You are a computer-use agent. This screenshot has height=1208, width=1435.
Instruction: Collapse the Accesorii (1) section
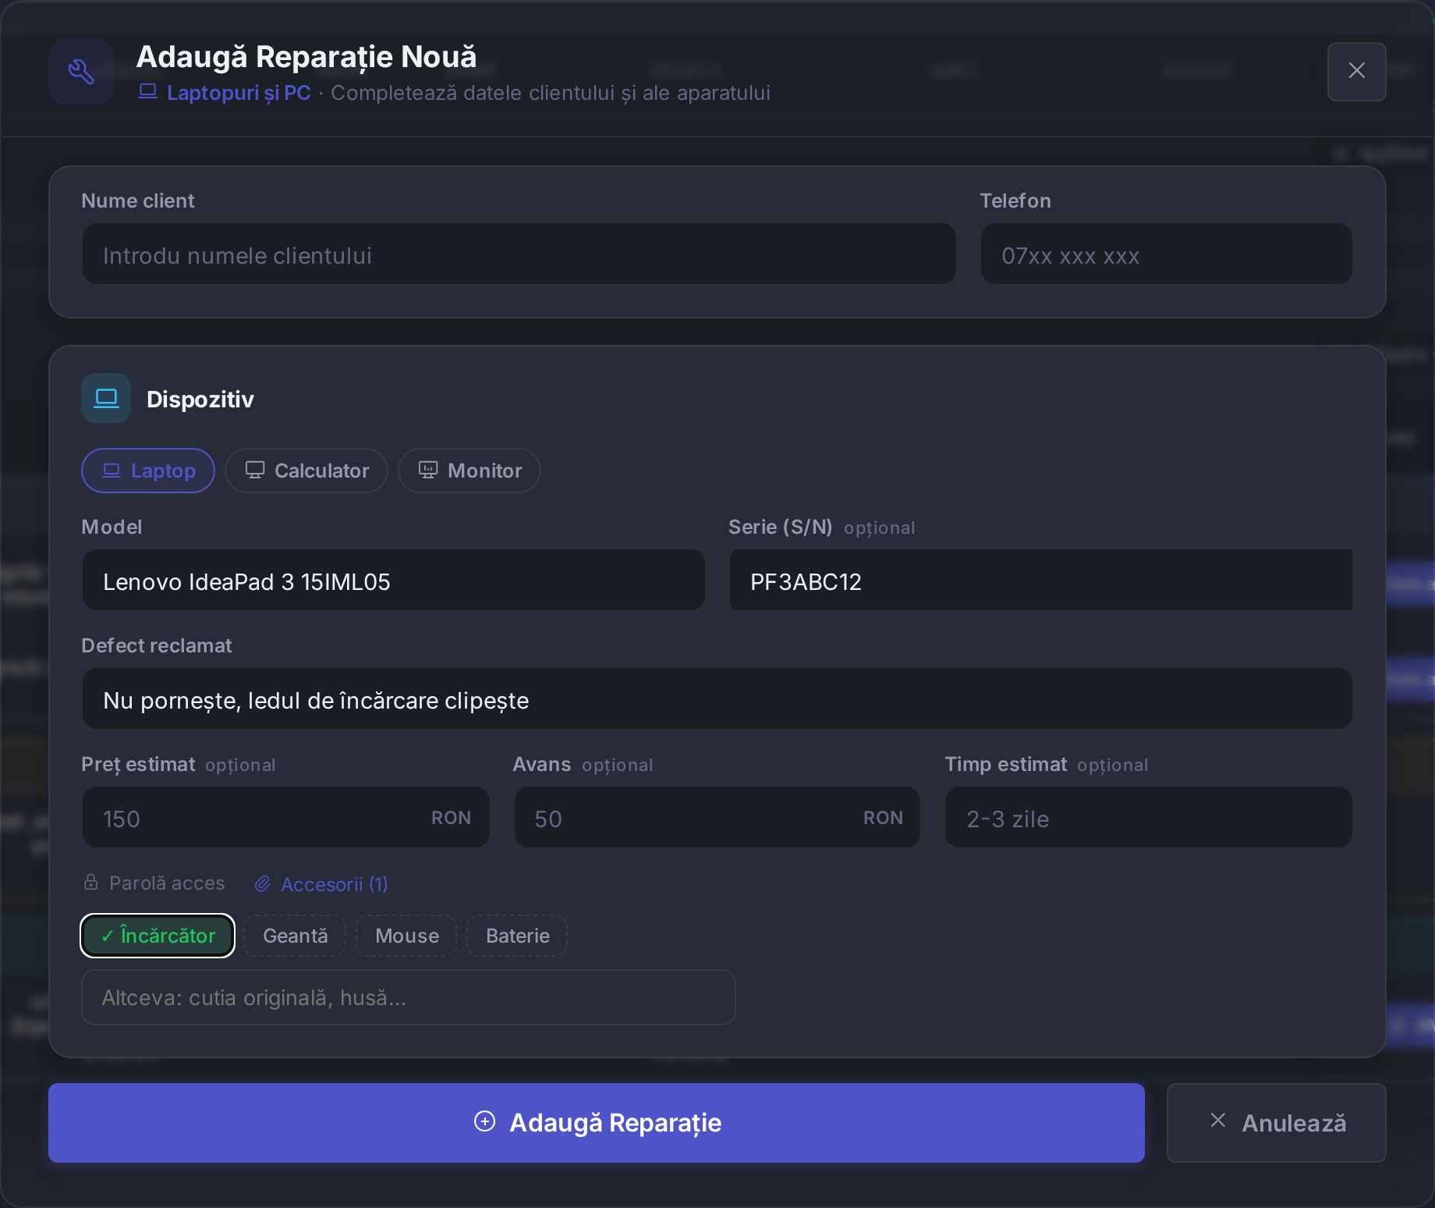[x=321, y=884]
